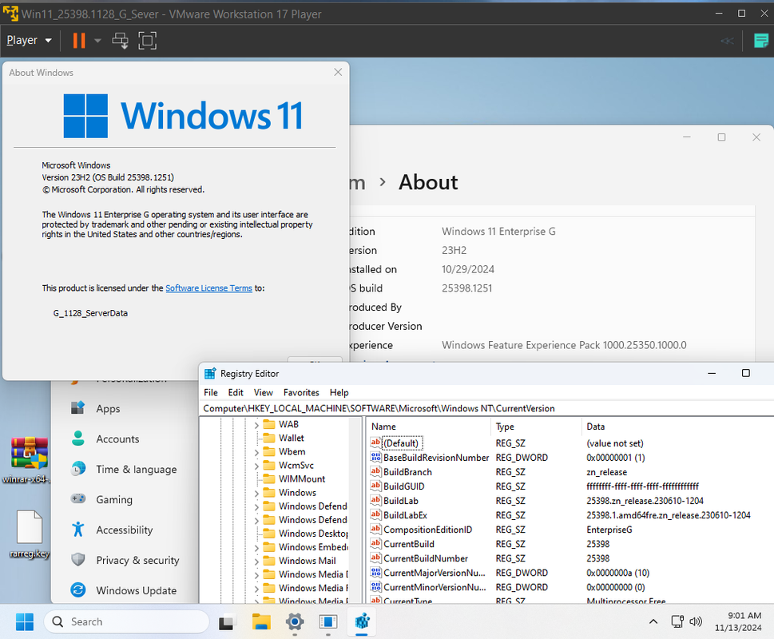Image resolution: width=774 pixels, height=639 pixels.
Task: Select the Wallet registry key
Action: (292, 438)
